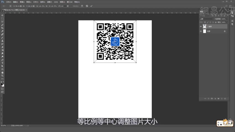Select the Dodge tool
The width and height of the screenshot is (235, 132).
[2, 57]
